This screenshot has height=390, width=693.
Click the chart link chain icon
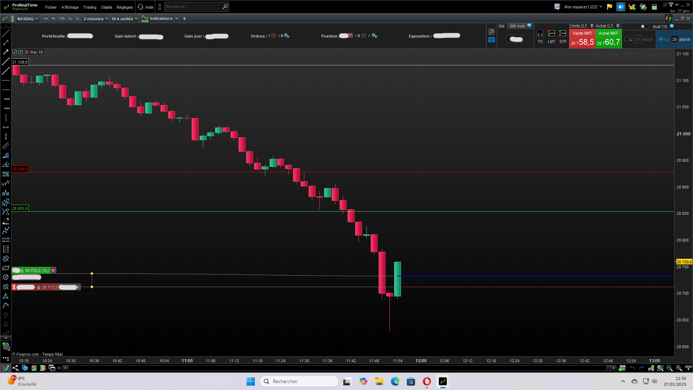click(12, 19)
